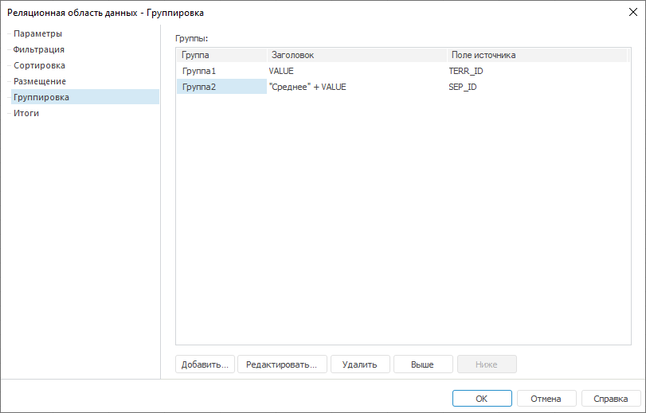Click the Заголовок column header

tap(356, 55)
